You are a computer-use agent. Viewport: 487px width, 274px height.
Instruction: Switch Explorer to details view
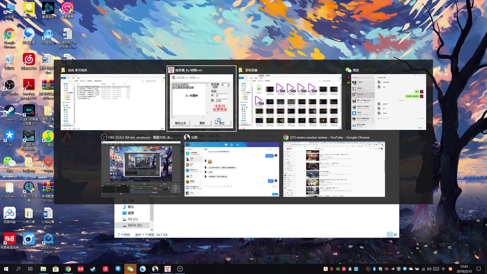[390, 235]
